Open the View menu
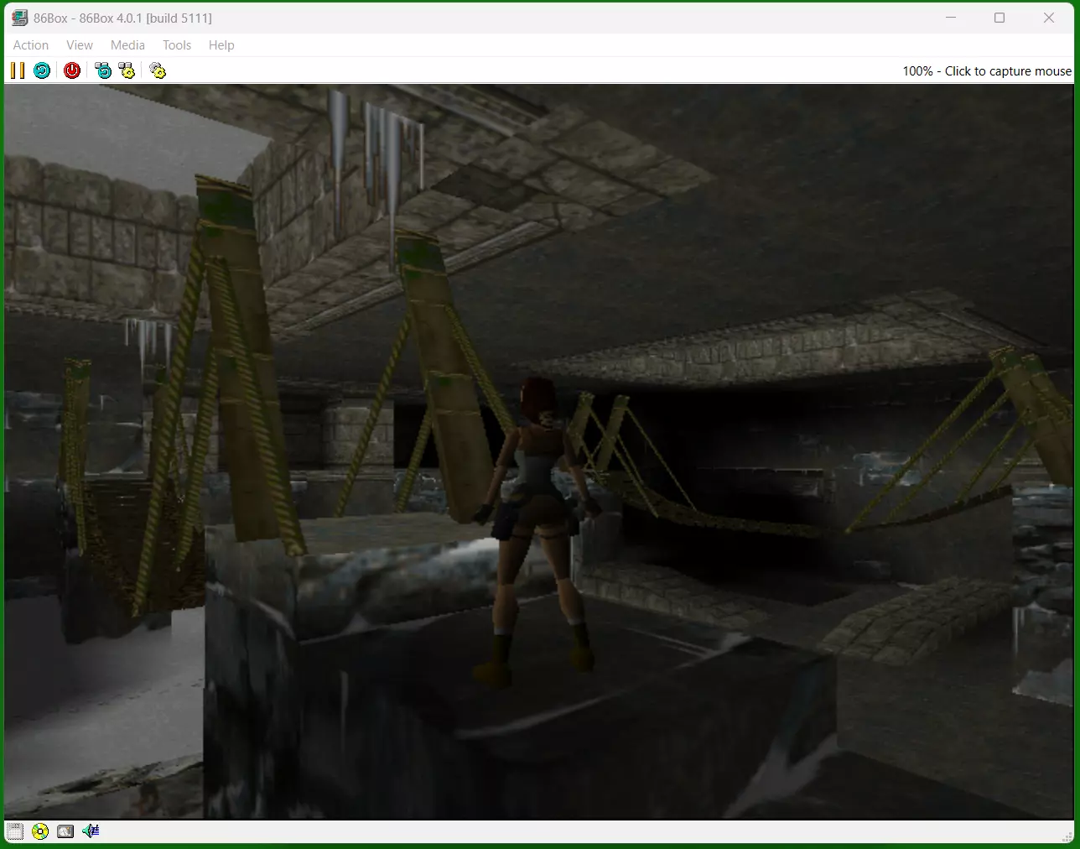1080x849 pixels. coord(80,45)
